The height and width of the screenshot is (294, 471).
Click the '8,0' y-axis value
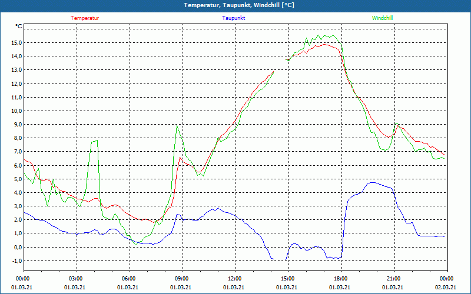[18, 138]
